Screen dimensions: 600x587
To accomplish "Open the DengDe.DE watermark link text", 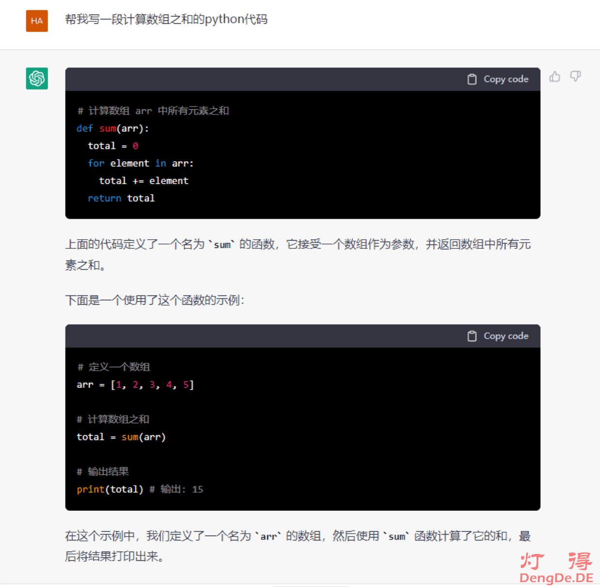I will [556, 578].
